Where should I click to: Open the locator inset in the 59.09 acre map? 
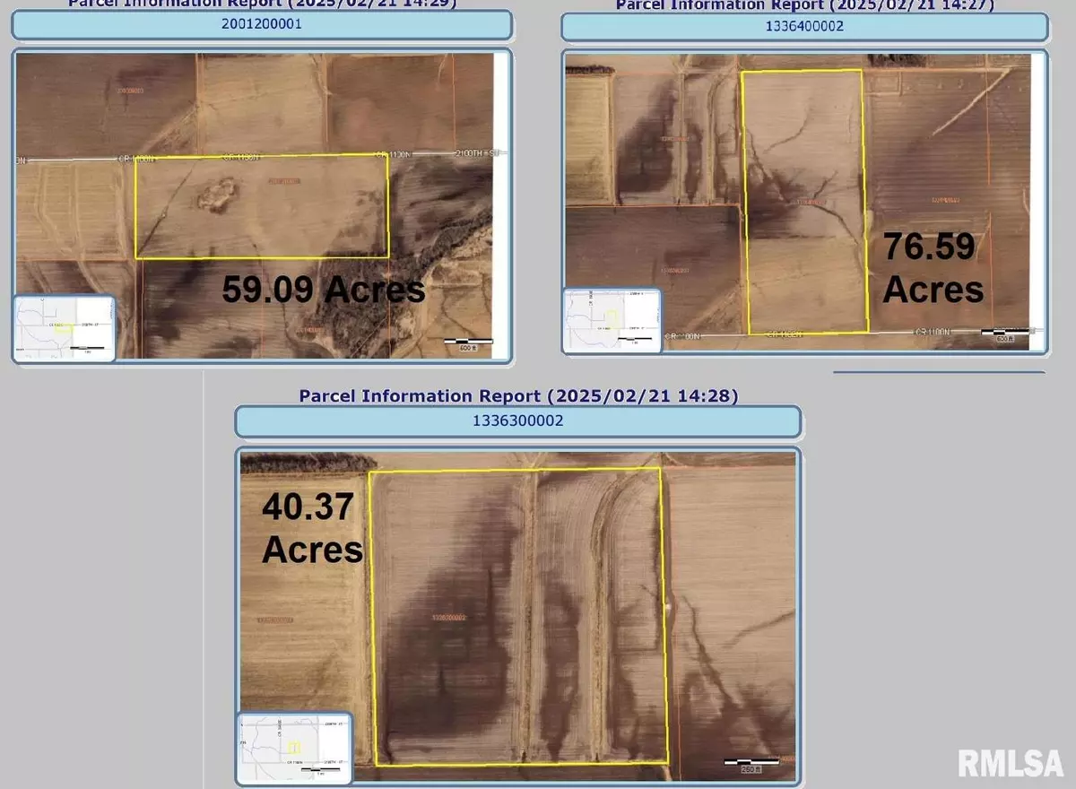point(65,328)
